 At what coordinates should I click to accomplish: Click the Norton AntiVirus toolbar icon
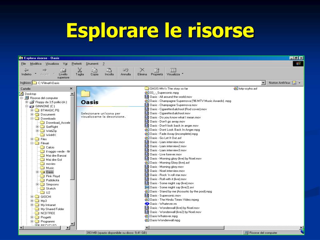(x=294, y=83)
